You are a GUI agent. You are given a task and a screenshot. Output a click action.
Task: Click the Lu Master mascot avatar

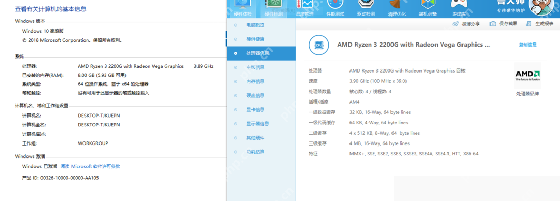[542, 7]
